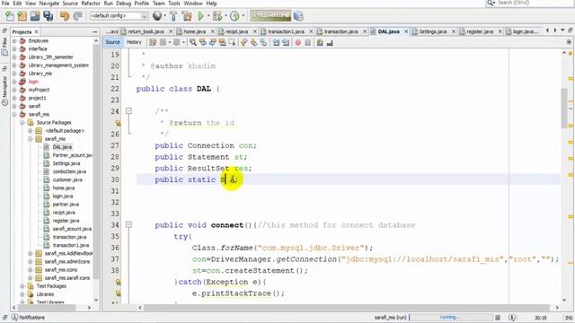Close the recipt.java tab

click(255, 32)
